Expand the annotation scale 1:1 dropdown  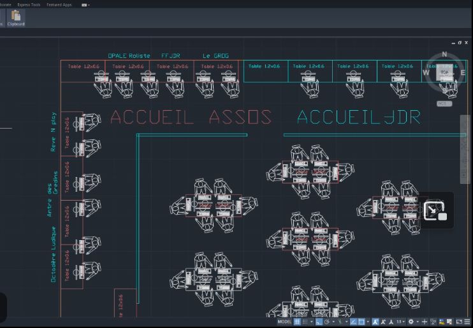[400, 322]
